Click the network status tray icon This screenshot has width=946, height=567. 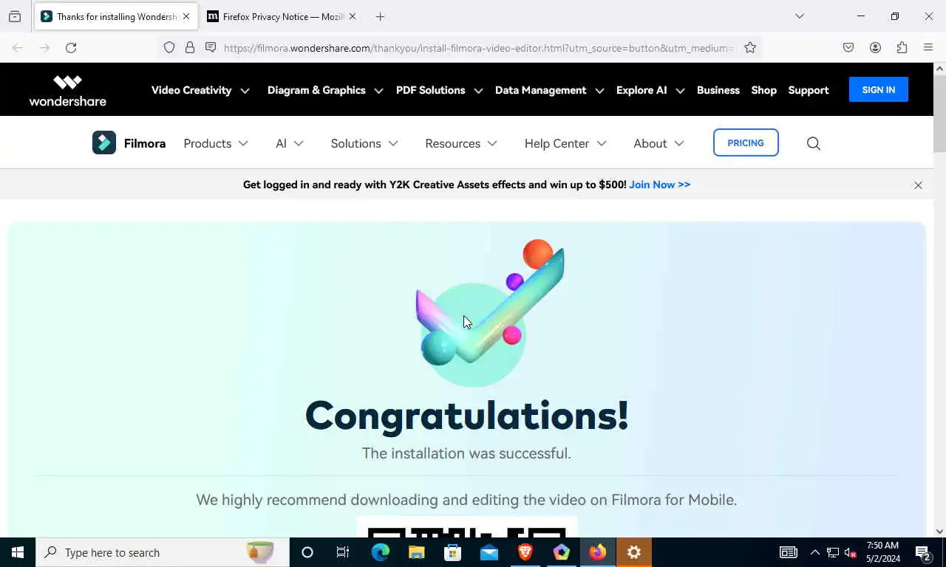pyautogui.click(x=833, y=552)
